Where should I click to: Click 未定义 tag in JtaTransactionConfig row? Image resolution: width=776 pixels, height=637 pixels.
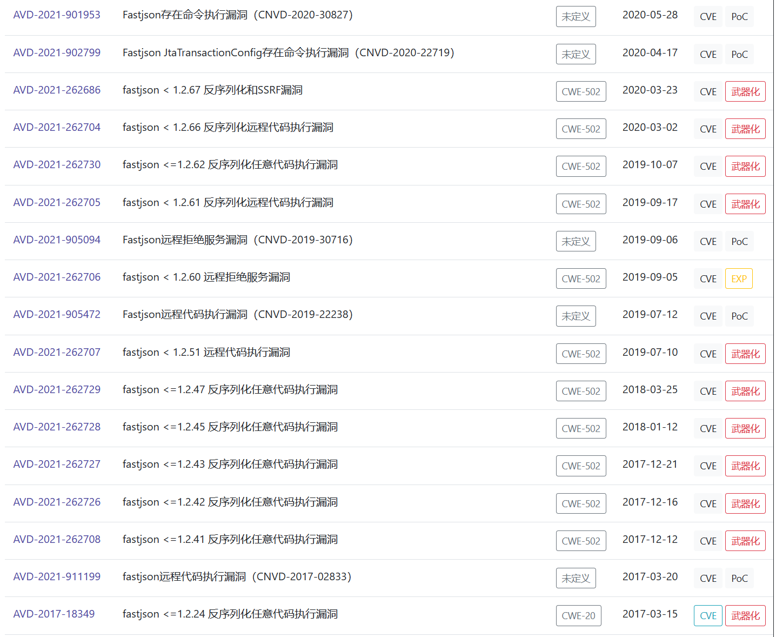pos(576,54)
